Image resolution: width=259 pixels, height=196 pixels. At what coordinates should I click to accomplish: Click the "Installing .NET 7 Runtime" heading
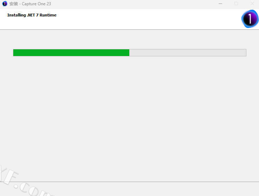click(x=32, y=15)
